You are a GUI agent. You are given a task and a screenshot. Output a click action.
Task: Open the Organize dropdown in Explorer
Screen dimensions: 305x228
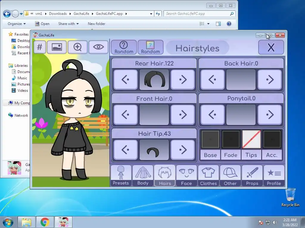click(17, 24)
